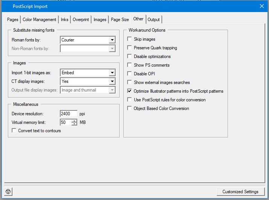Enable Convert text to contours
Viewport: 269px width, 200px height.
point(14,131)
